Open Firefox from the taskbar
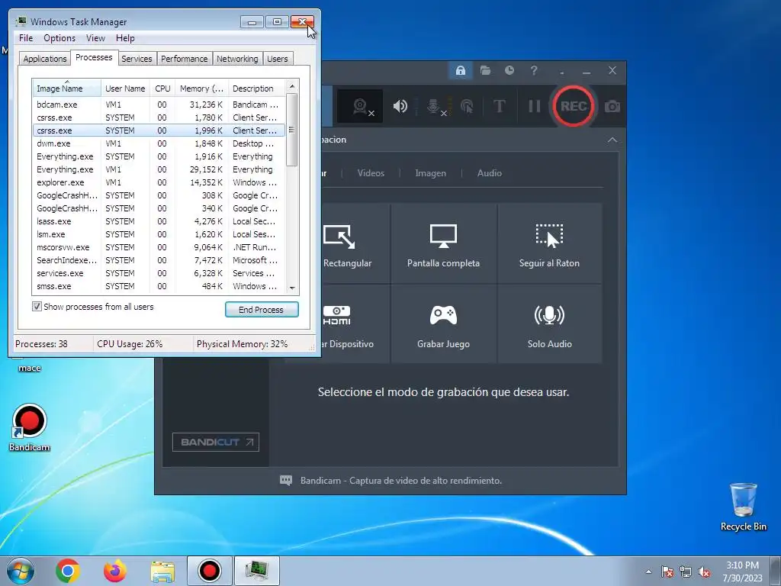 coord(114,571)
